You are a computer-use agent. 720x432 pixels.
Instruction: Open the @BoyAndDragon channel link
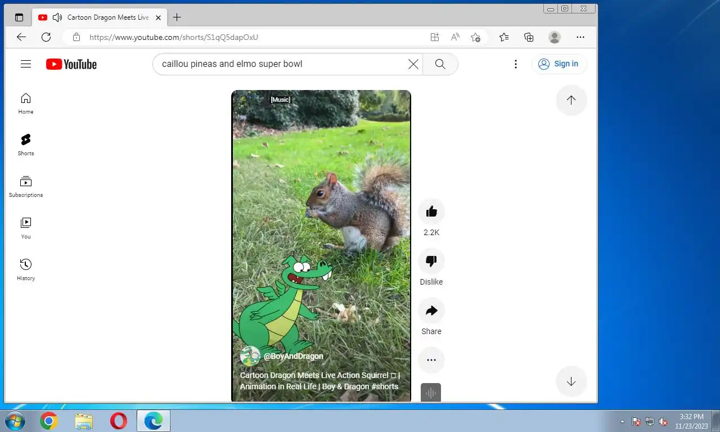[x=293, y=356]
